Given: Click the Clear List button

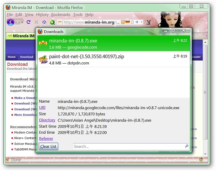Looking at the screenshot, I should coord(48,146).
